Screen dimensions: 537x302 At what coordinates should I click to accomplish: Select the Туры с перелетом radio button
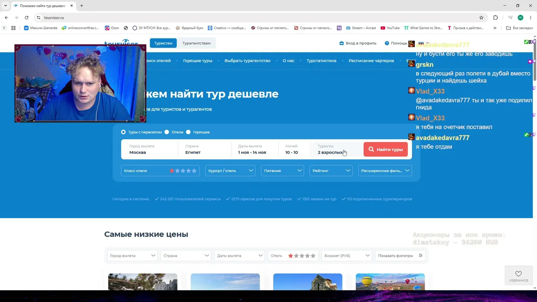tap(123, 132)
